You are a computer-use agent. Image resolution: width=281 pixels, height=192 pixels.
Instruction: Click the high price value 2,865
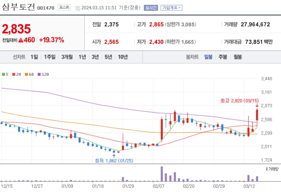pyautogui.click(x=156, y=25)
